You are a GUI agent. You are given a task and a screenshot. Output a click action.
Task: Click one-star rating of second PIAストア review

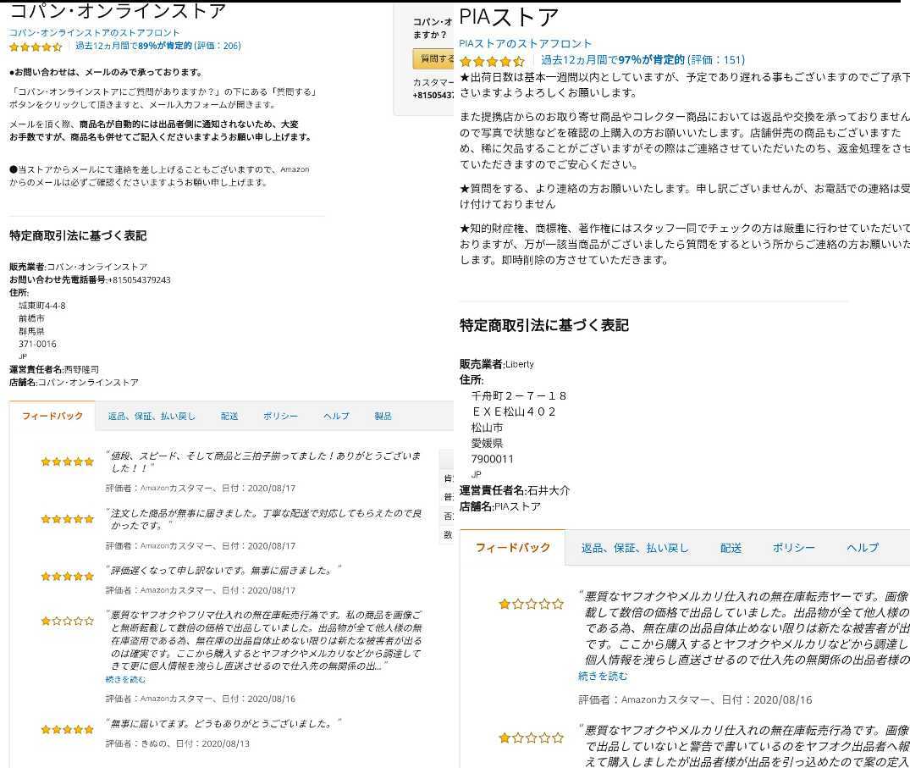[531, 738]
